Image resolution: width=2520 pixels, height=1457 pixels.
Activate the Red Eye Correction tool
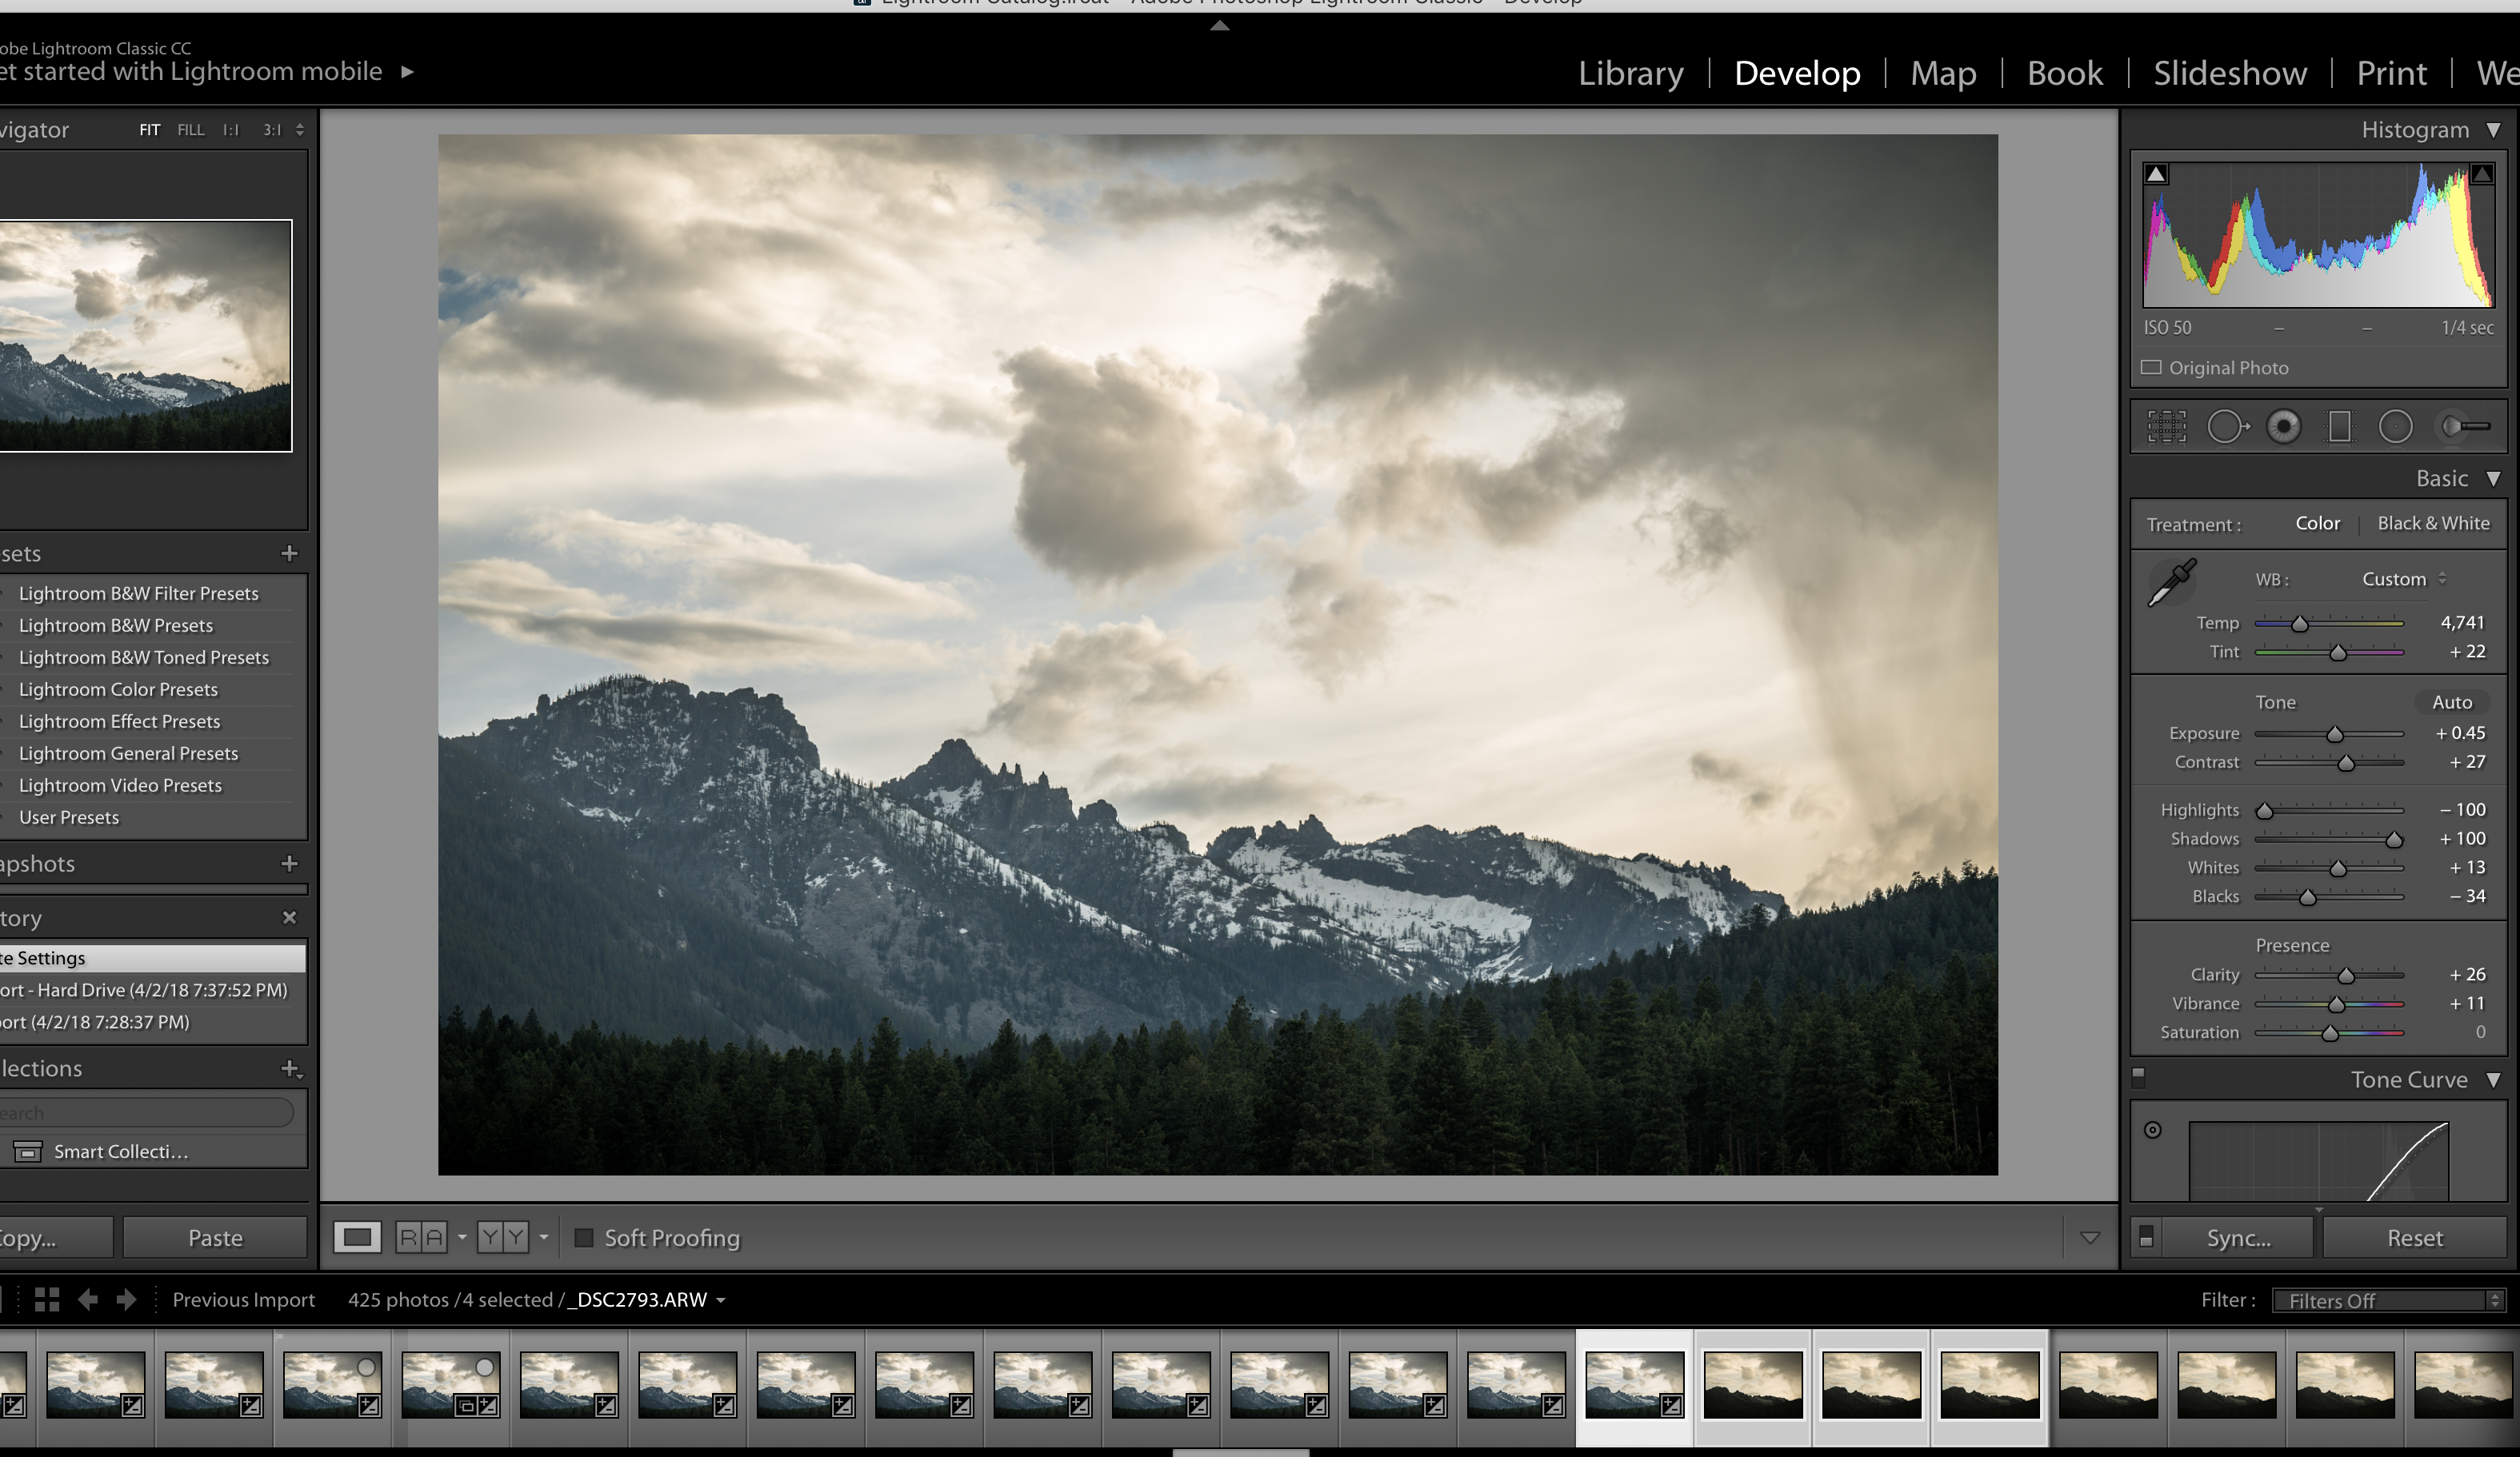point(2283,427)
